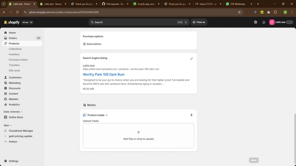The image size is (296, 166).
Task: Click the Shopify logo
Action: [12, 22]
